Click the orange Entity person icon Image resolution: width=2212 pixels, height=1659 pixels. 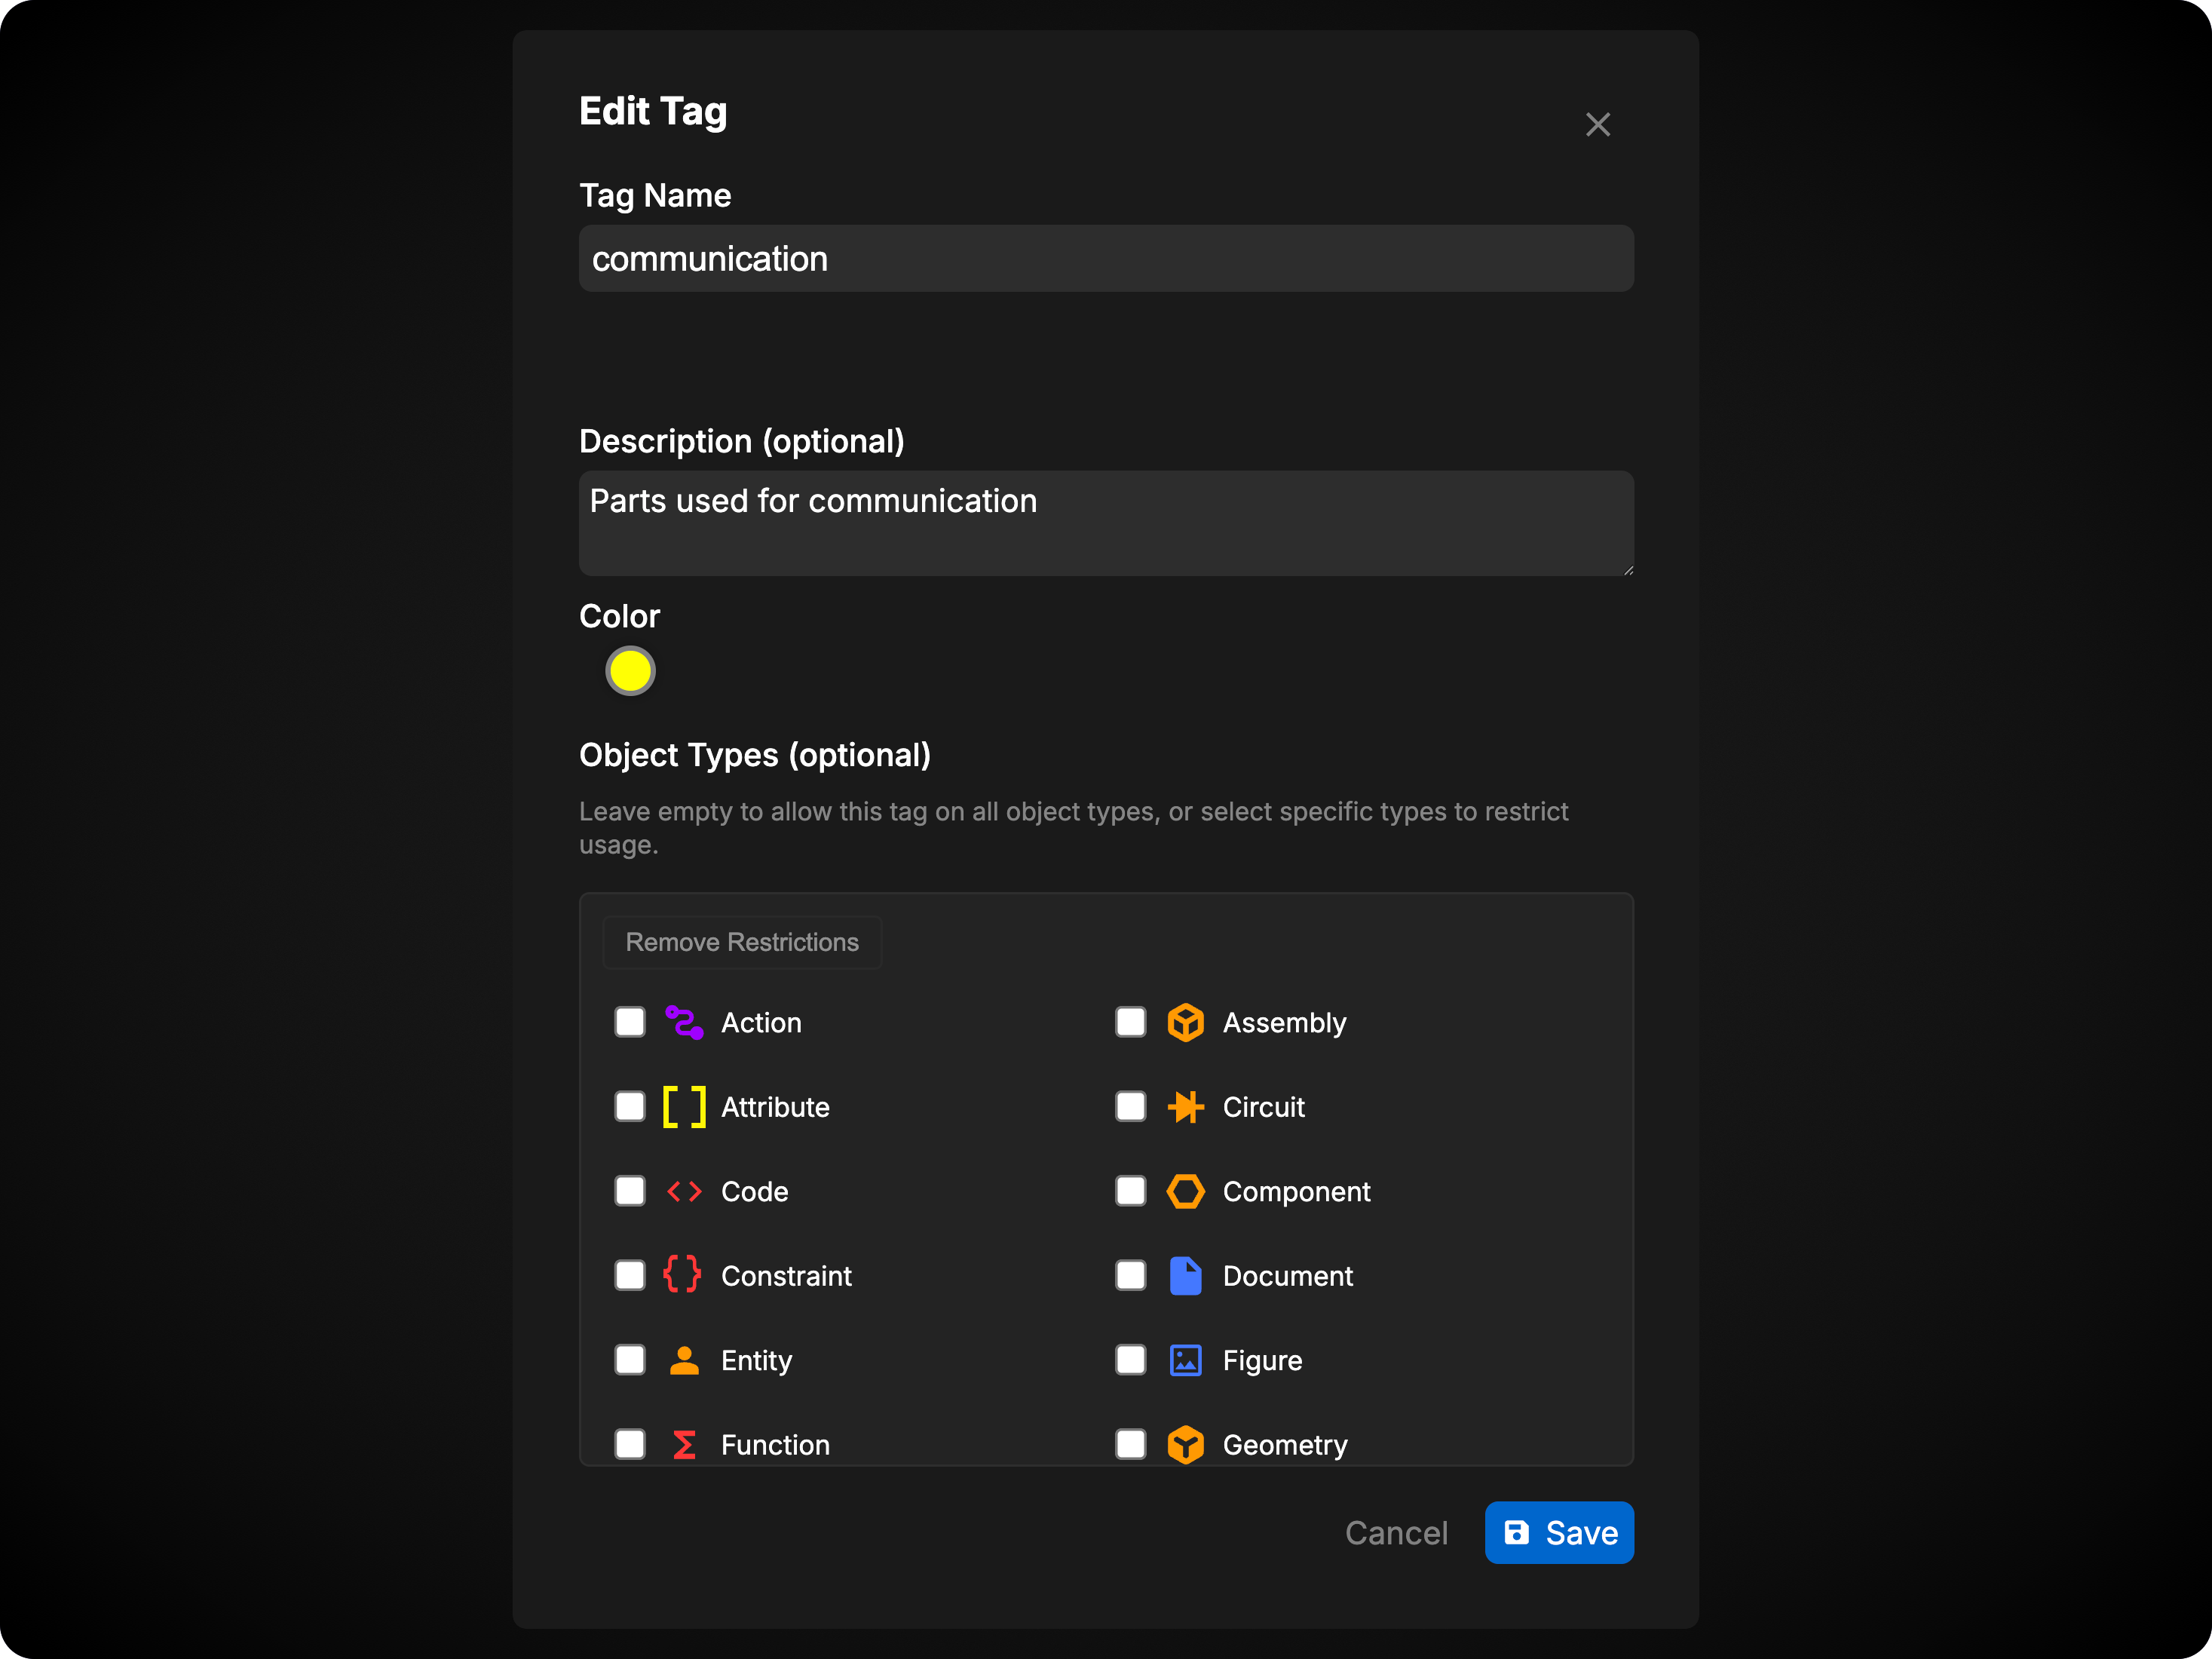[x=684, y=1360]
